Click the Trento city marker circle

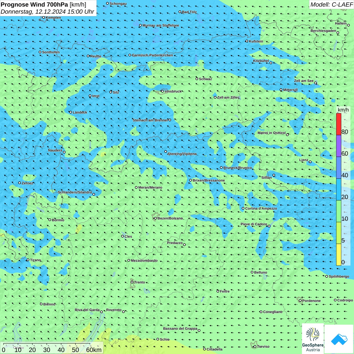coord(132,282)
